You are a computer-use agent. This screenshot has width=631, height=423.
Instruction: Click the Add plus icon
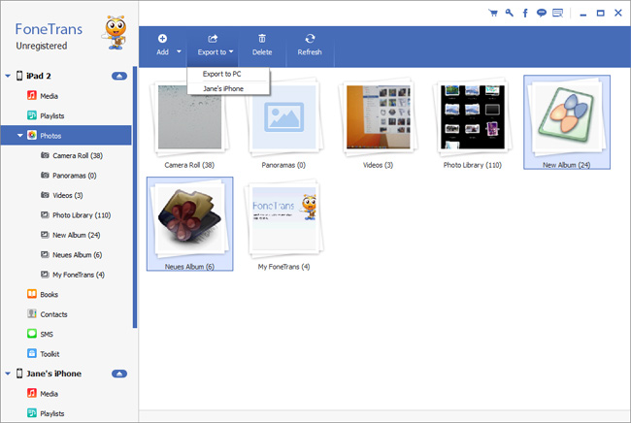coord(162,39)
